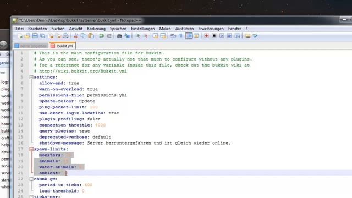
Task: Collapse the chunk-gc: fold section
Action: click(31, 179)
